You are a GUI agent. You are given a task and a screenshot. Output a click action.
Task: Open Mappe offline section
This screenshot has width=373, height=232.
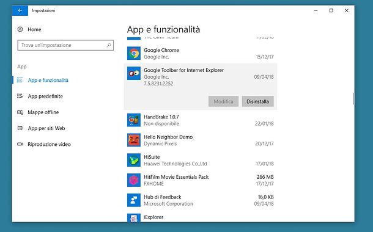[x=43, y=112]
